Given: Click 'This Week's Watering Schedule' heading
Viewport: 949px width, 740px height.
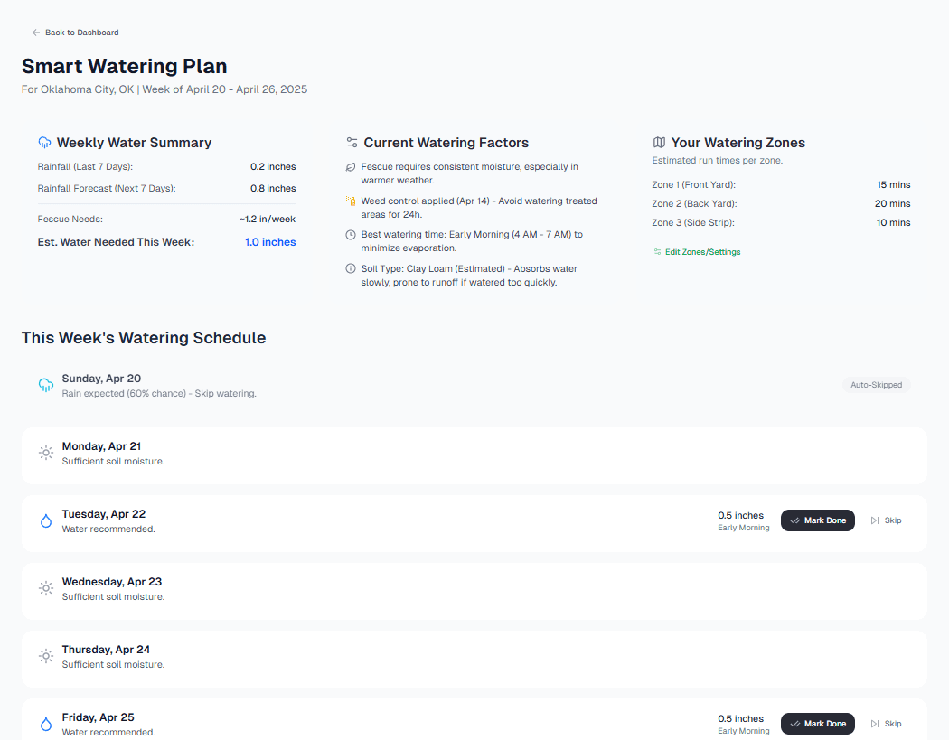Looking at the screenshot, I should (x=144, y=338).
